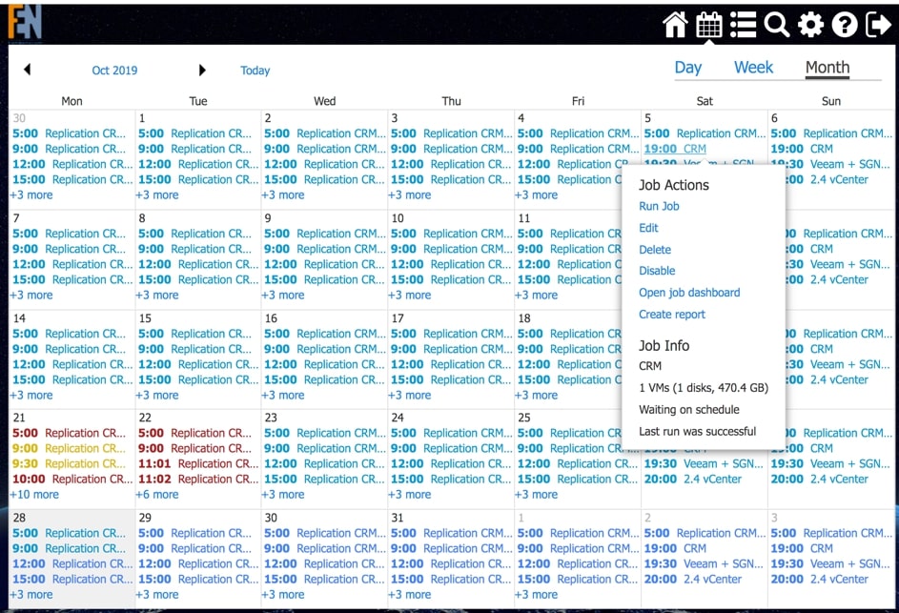This screenshot has height=613, width=899.
Task: Click the Today link
Action: click(255, 71)
